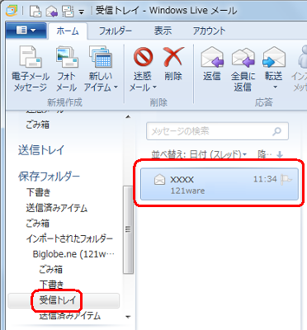This screenshot has height=330, width=307.
Task: Delete message with the 削除 button
Action: (173, 64)
